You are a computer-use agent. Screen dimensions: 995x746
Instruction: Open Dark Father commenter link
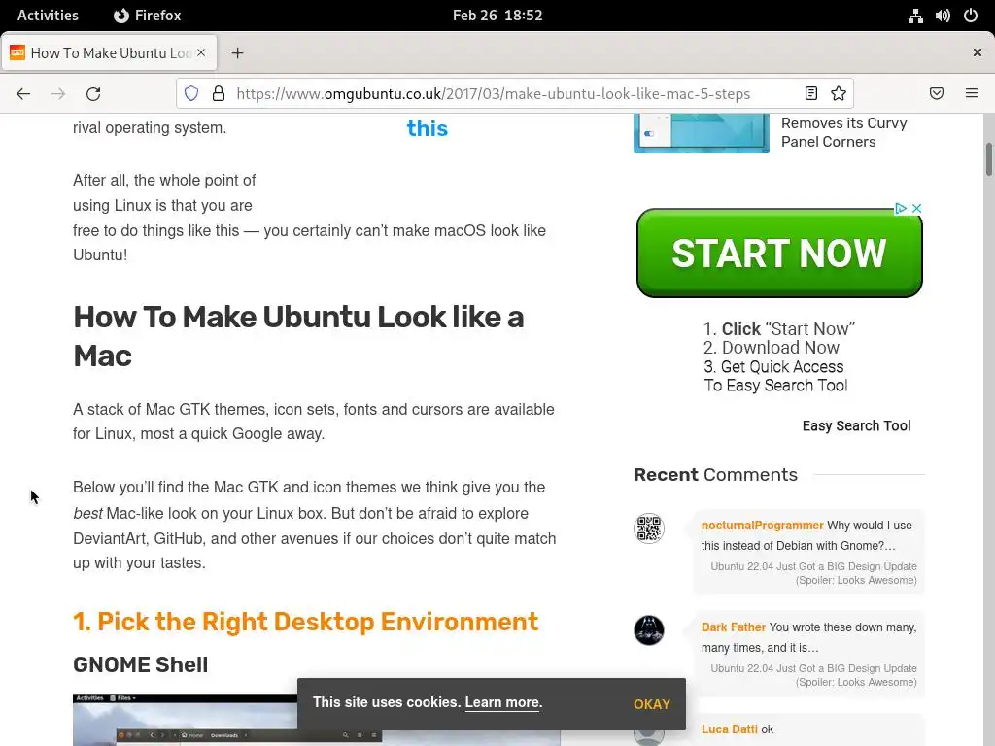[x=734, y=627]
